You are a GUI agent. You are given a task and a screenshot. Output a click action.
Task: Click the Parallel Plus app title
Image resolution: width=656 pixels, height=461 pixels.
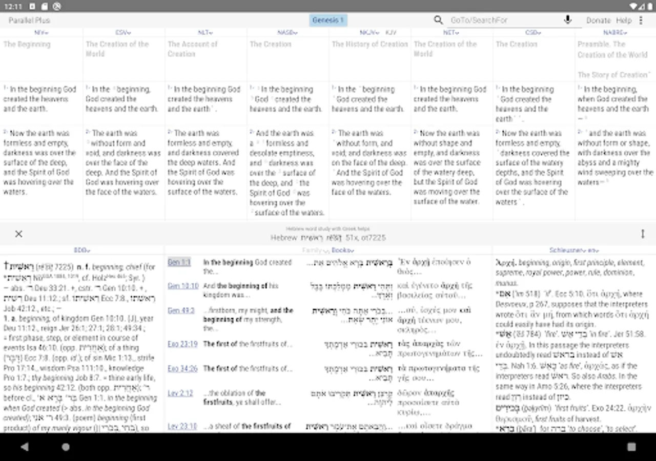[x=29, y=20]
